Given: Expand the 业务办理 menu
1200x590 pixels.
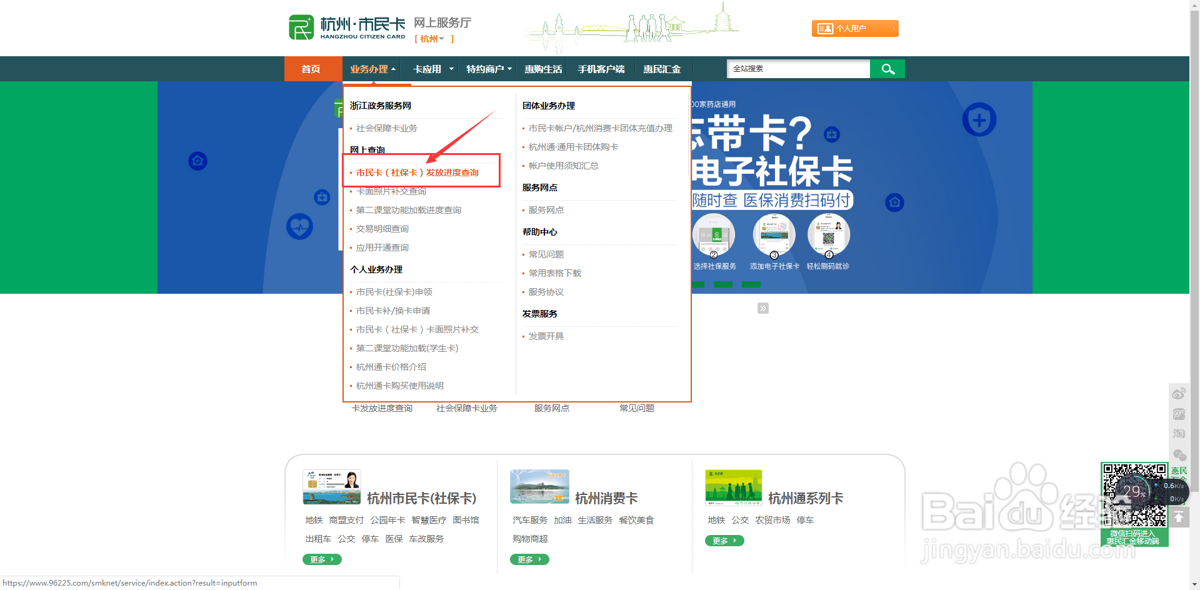Looking at the screenshot, I should 373,69.
